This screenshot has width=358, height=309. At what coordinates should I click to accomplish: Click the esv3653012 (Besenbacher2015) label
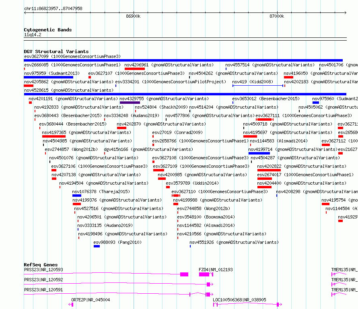click(x=266, y=99)
